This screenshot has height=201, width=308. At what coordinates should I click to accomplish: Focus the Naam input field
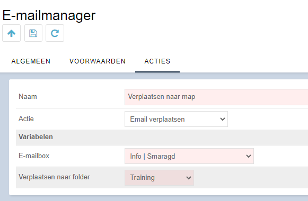(216, 97)
